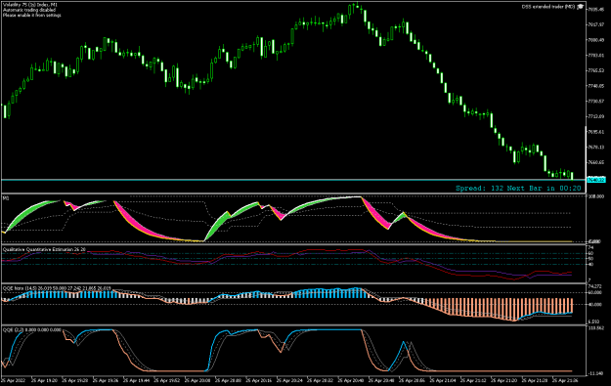
Task: Click the 100.000 level on the first indicator scale
Action: pos(595,196)
